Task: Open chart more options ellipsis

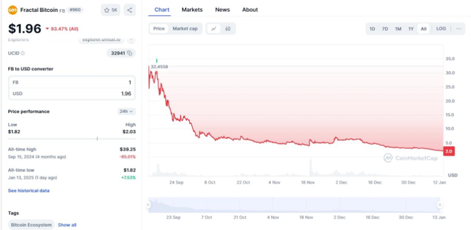Action: [x=458, y=29]
